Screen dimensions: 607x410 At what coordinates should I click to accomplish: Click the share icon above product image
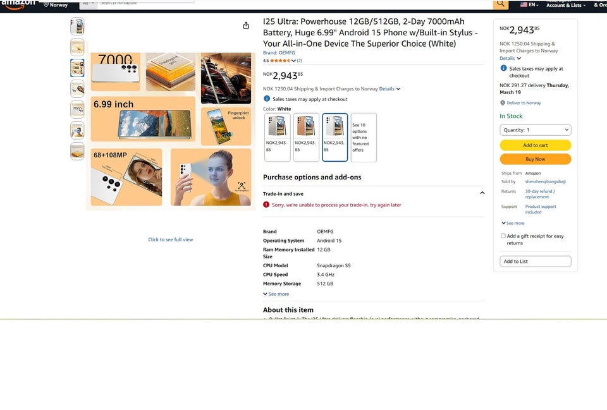click(x=246, y=25)
